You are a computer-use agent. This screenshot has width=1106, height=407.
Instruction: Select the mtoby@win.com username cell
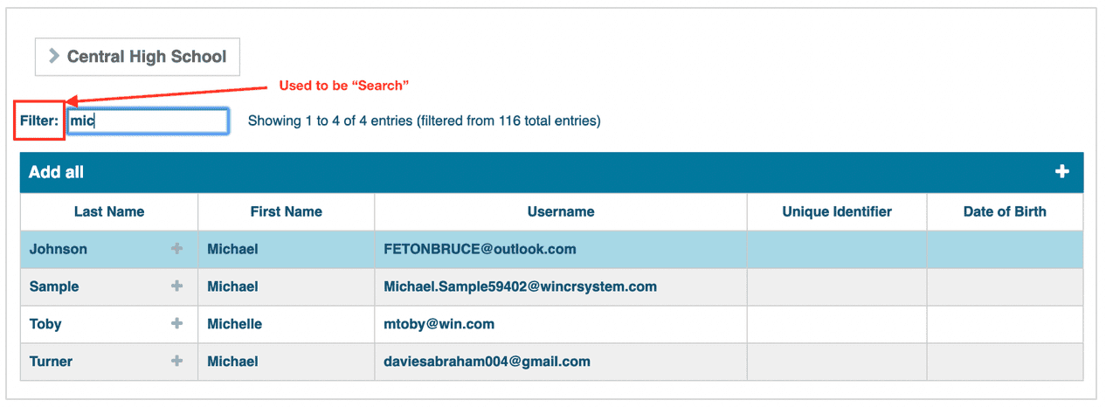pyautogui.click(x=439, y=324)
